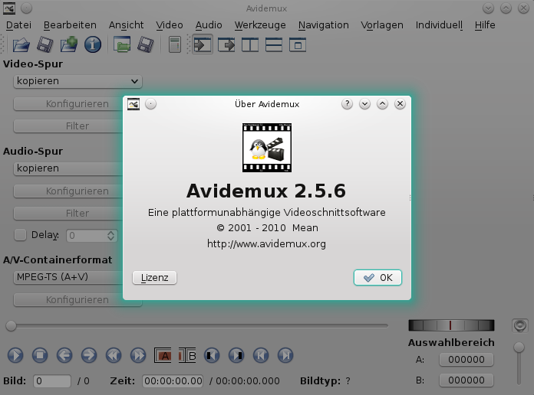Viewport: 534px width, 395px height.
Task: Click the dialog help question-mark button
Action: pyautogui.click(x=347, y=104)
